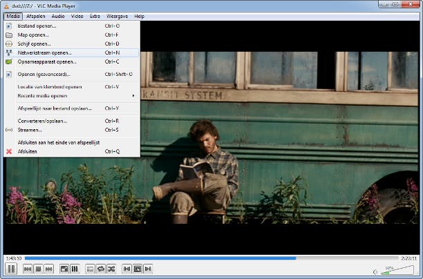Seek on the playback progress bar
The image size is (423, 279).
coord(211,258)
